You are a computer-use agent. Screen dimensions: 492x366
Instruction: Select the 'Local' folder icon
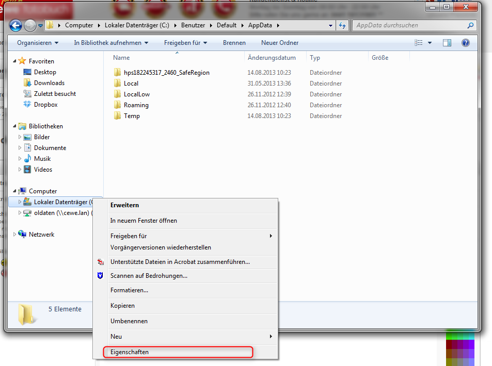[x=117, y=84]
